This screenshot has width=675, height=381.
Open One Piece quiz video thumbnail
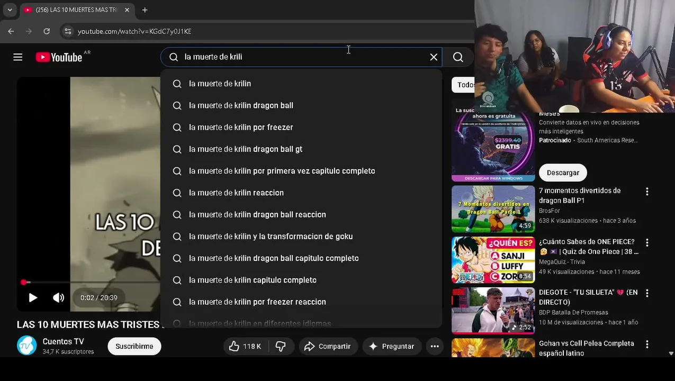point(493,260)
